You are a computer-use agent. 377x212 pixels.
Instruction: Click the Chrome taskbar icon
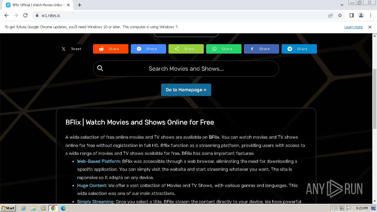[x=53, y=208]
